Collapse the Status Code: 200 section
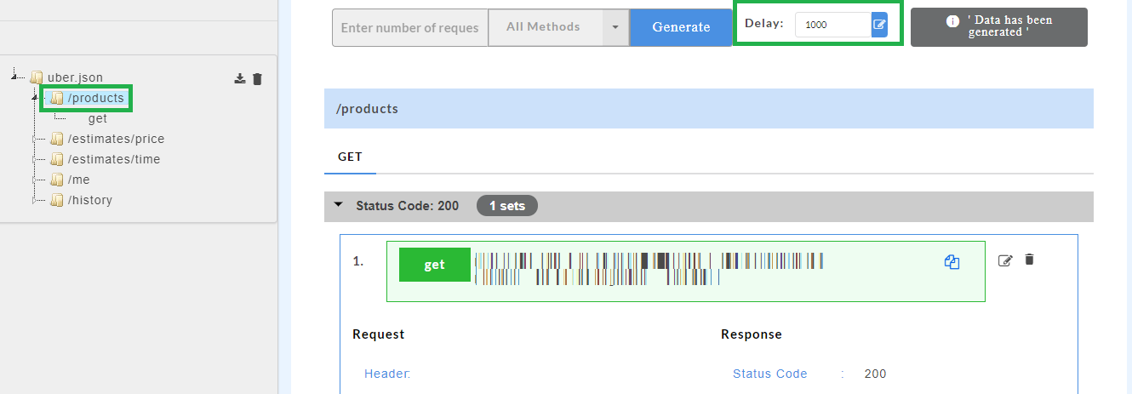The height and width of the screenshot is (394, 1132). (339, 205)
